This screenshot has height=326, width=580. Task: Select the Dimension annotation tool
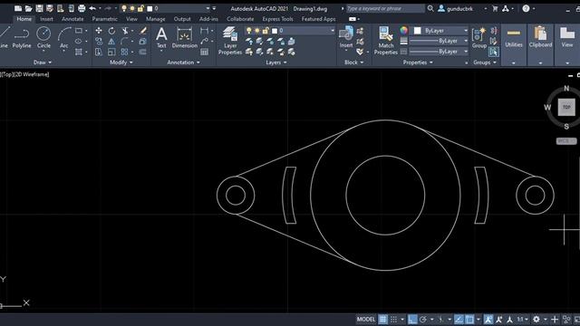[x=185, y=38]
